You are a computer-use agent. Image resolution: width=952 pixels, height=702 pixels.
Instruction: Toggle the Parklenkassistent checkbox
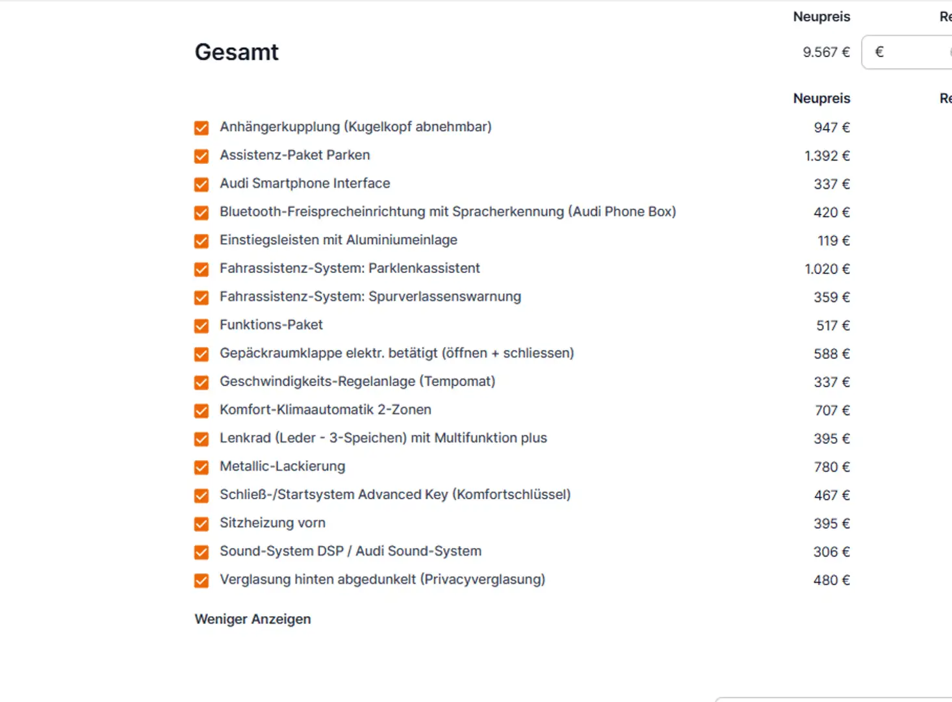201,269
